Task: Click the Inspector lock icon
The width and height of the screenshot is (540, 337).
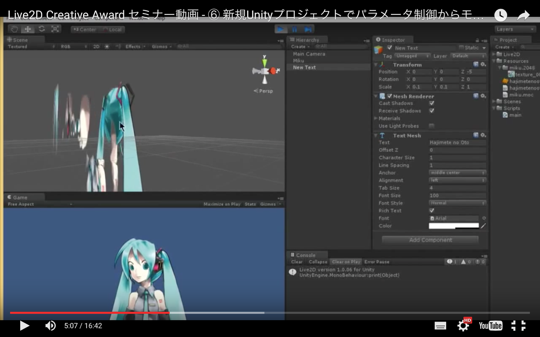Action: pyautogui.click(x=477, y=40)
